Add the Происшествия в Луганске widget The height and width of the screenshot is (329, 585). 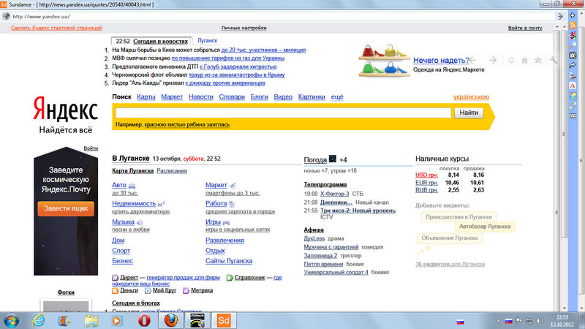[458, 216]
